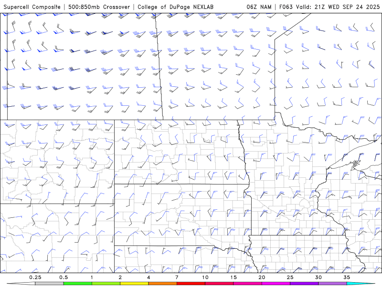Click the legend value 10
Screen dimensions: 382x286
pos(205,277)
